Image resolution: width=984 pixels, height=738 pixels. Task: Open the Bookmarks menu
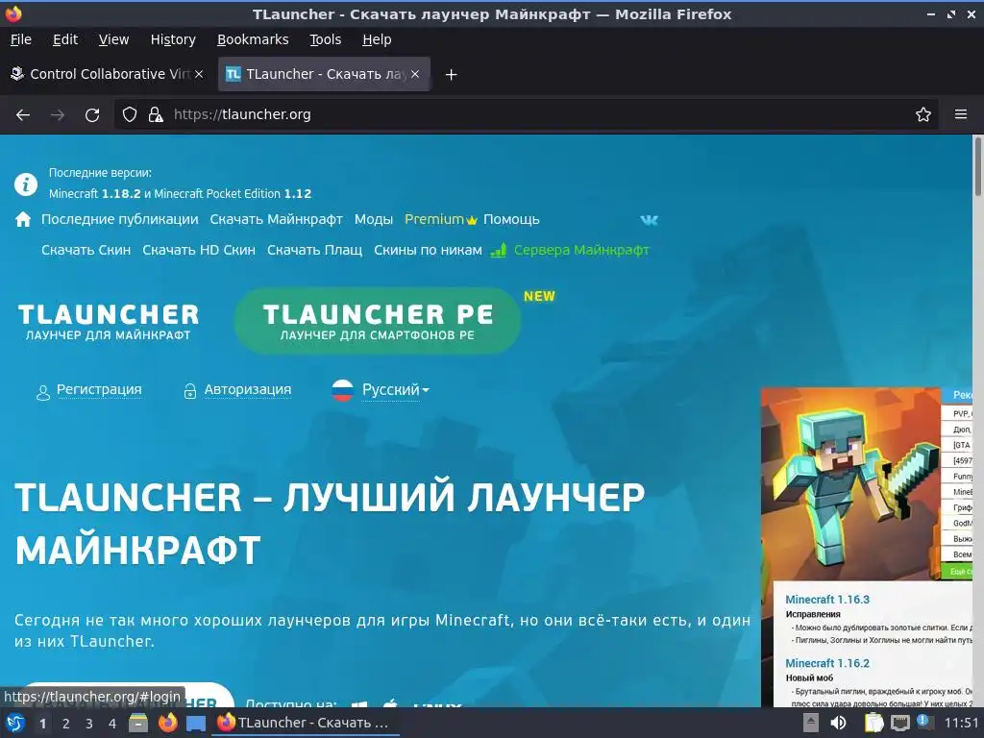253,39
